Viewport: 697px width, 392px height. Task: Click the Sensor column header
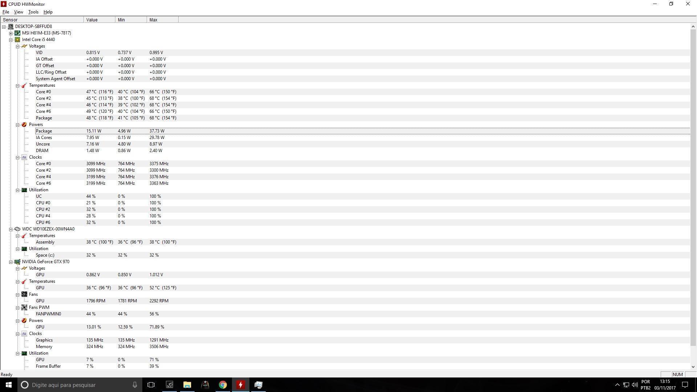click(42, 20)
